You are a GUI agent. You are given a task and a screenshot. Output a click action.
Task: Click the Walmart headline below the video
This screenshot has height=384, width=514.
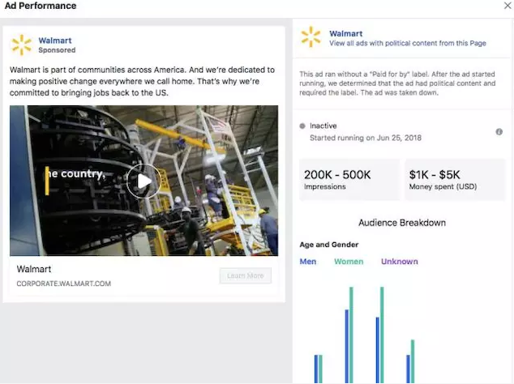pos(34,269)
